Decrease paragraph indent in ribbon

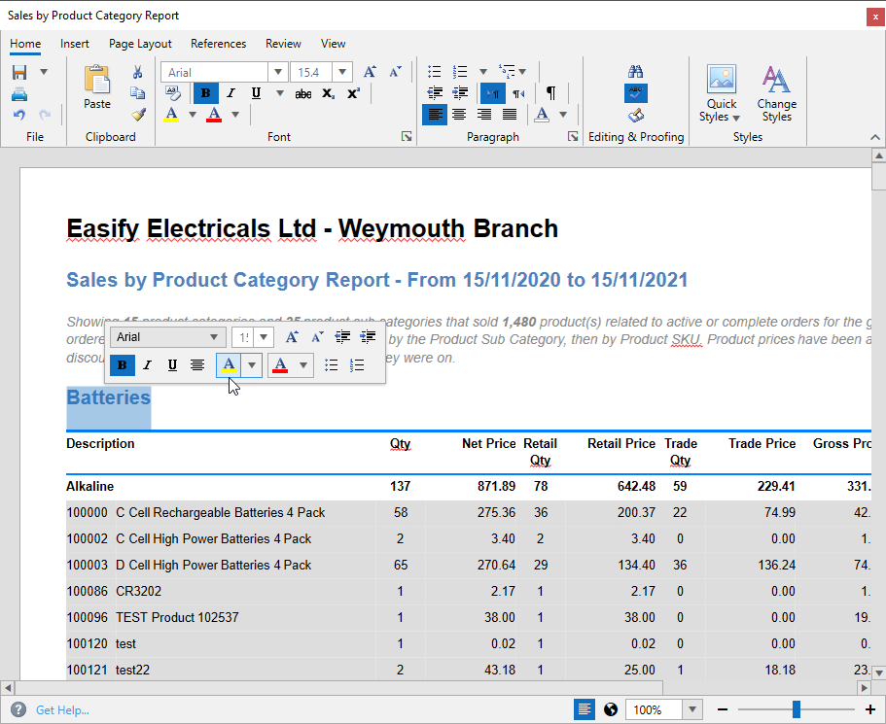[x=435, y=92]
